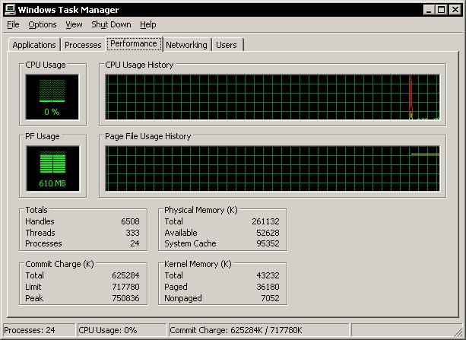The width and height of the screenshot is (466, 340).
Task: Click Commit Charge Total value 625284
Action: (x=125, y=275)
